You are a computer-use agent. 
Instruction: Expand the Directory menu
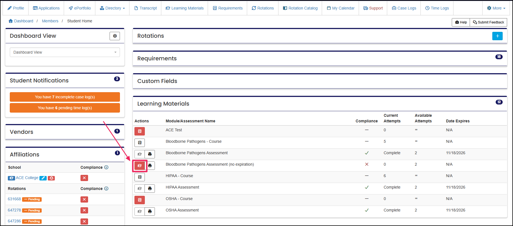point(112,8)
